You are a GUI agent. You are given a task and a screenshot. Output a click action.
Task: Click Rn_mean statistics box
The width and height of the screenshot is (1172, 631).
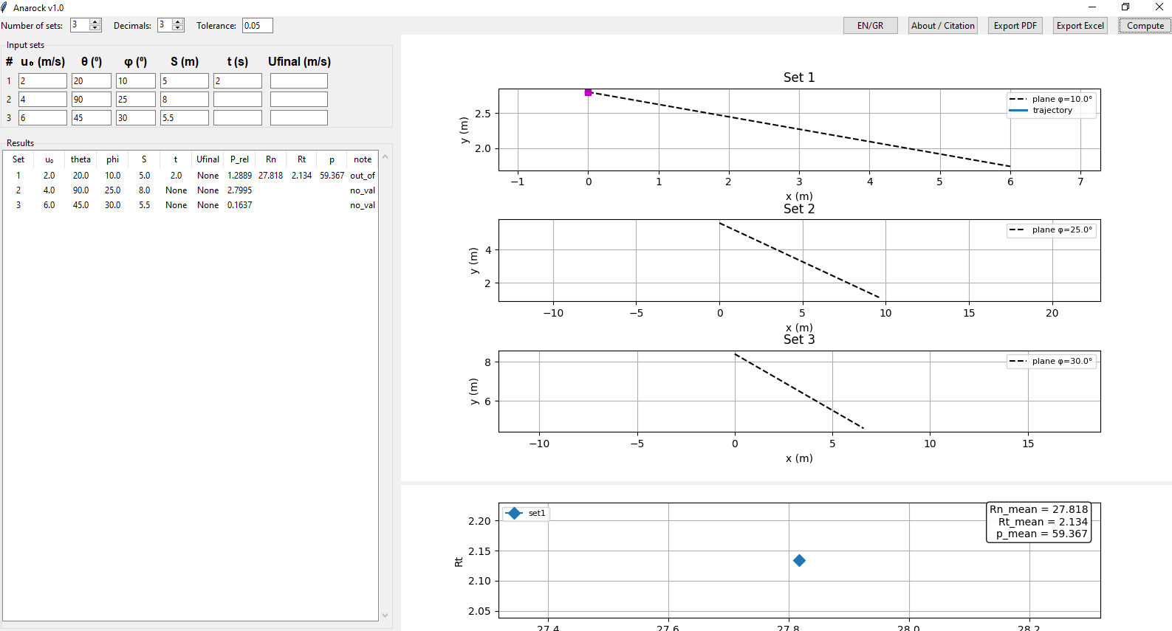1038,522
